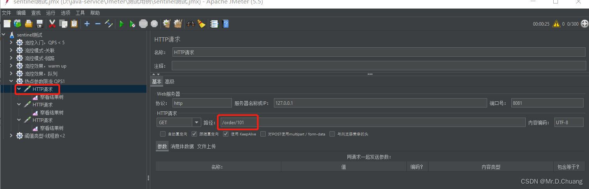Click the Cut scissors icon

(x=52, y=24)
